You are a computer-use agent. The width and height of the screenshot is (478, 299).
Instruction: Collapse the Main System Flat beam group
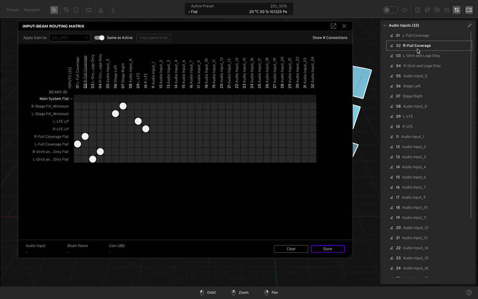click(71, 99)
